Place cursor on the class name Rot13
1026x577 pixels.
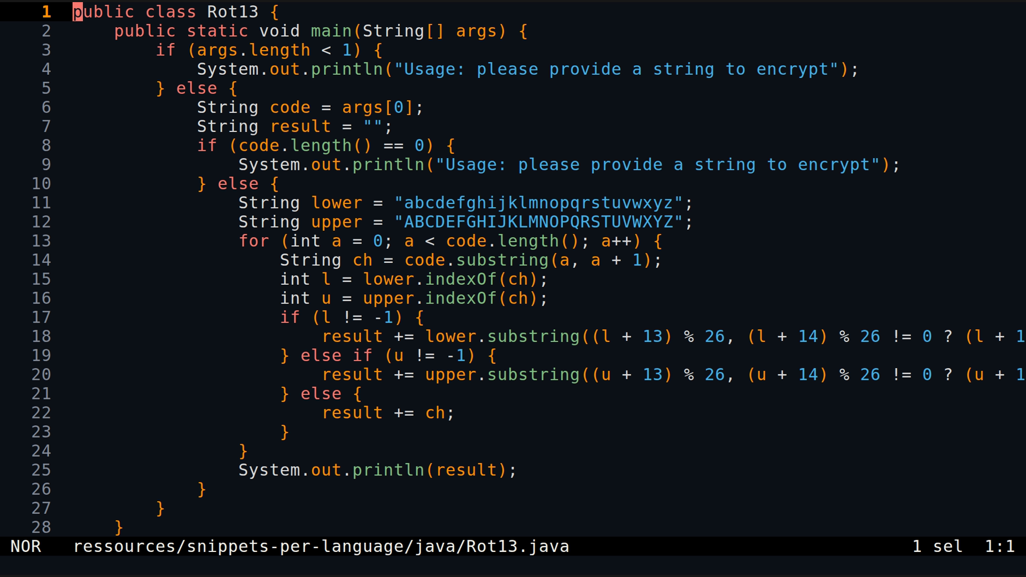coord(232,11)
